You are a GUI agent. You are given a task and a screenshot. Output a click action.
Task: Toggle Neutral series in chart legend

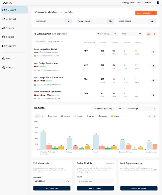point(115,116)
